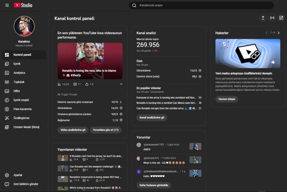Click the search magnifier icon
The image size is (287, 192).
pos(134,5)
